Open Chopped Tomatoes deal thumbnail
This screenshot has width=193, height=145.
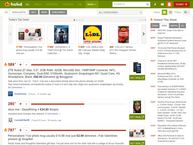click(123, 34)
